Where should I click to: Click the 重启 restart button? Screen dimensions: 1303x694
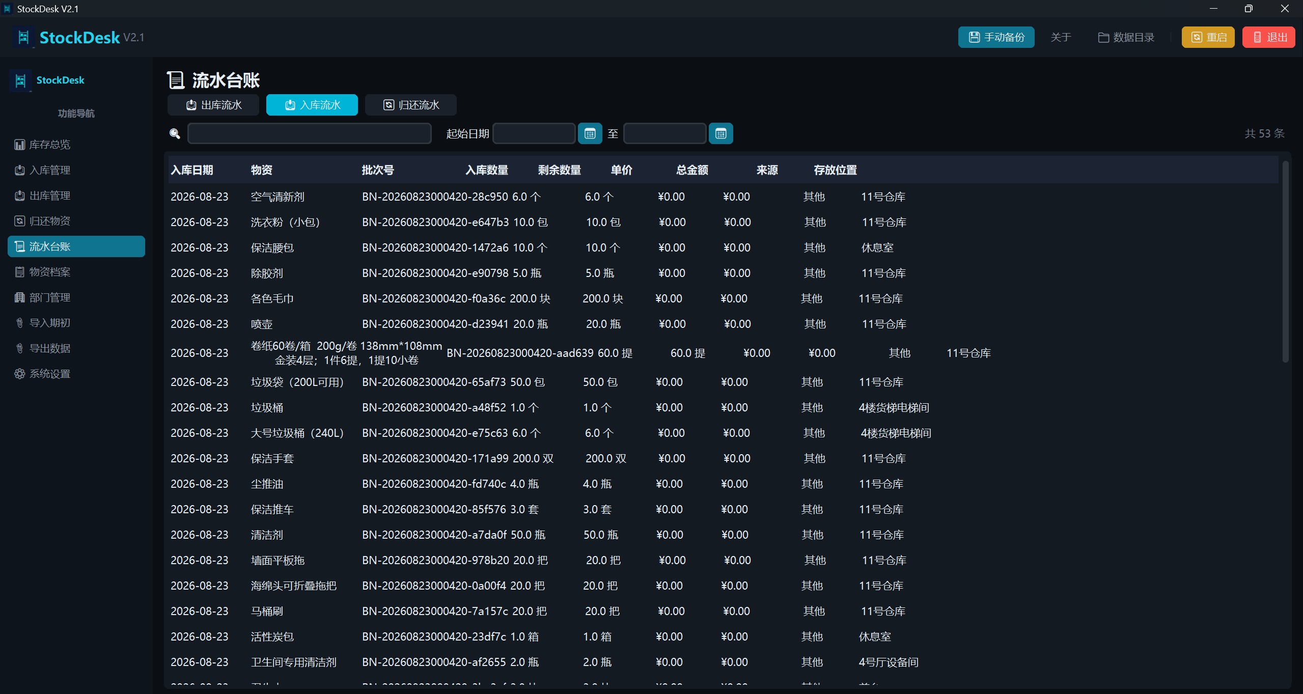pos(1208,37)
